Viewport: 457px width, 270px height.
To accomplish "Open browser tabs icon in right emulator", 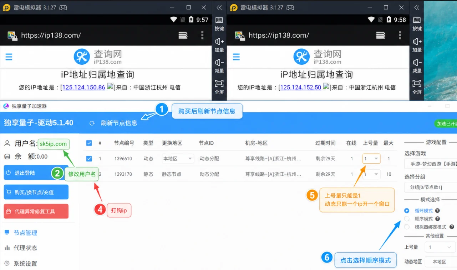I will (381, 35).
